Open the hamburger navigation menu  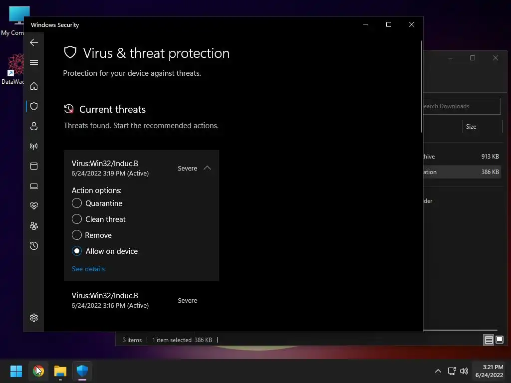tap(34, 62)
